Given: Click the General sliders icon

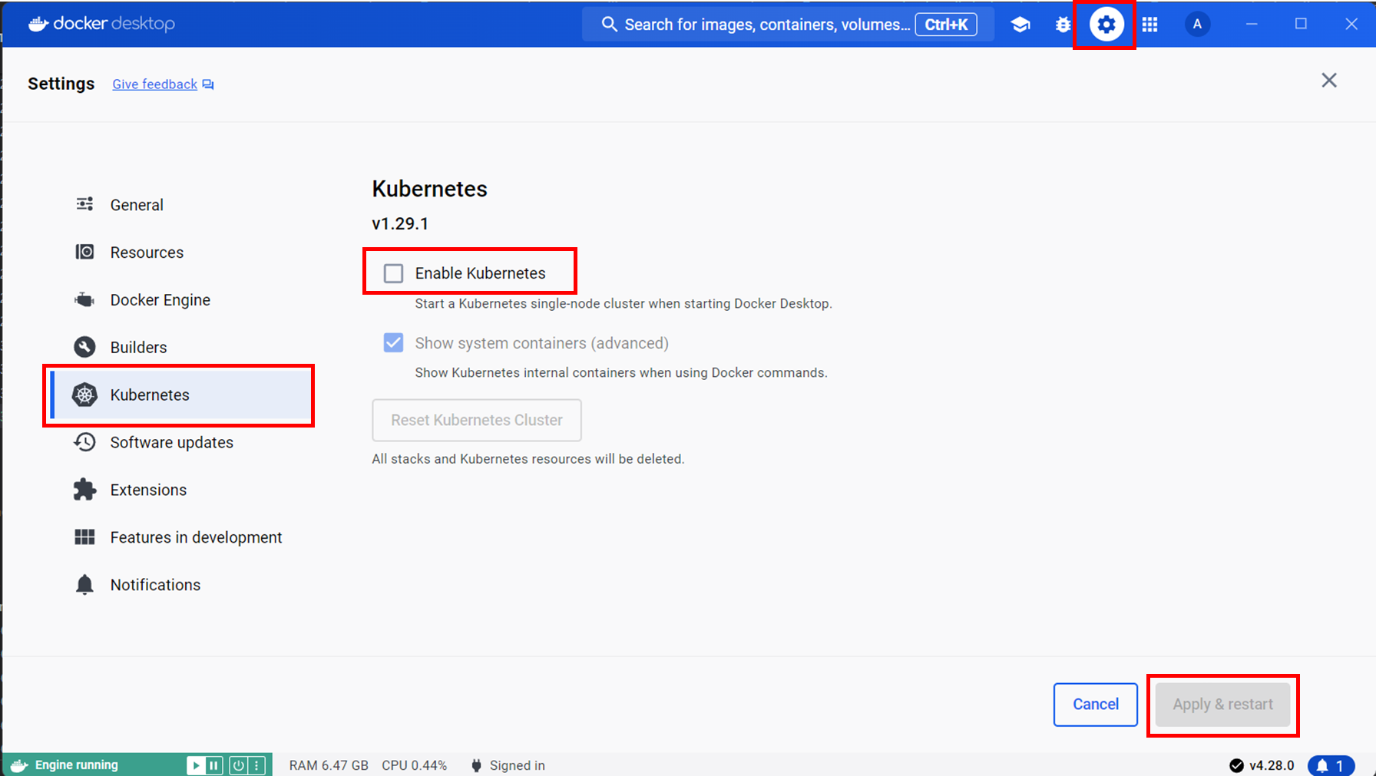Looking at the screenshot, I should 84,204.
